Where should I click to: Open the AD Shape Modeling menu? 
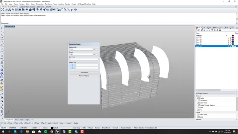click(84, 4)
